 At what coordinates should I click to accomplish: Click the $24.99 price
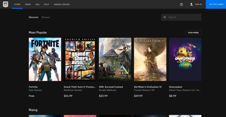pos(68,96)
